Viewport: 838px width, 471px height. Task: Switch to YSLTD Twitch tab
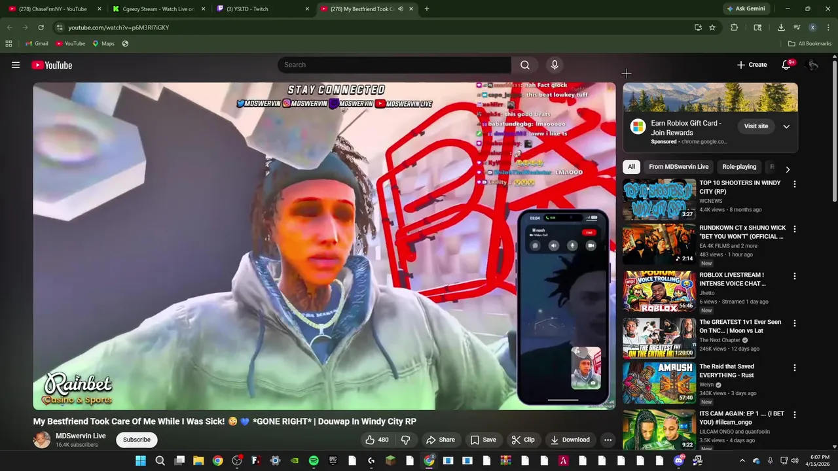[263, 9]
